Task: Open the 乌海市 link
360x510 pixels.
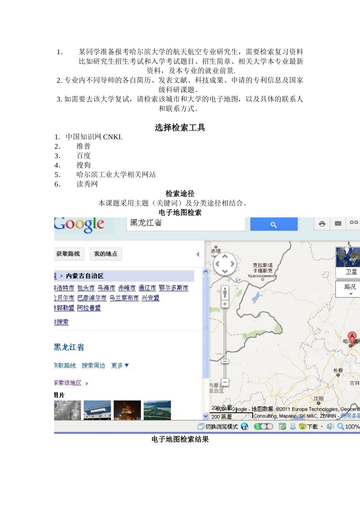Action: click(106, 288)
